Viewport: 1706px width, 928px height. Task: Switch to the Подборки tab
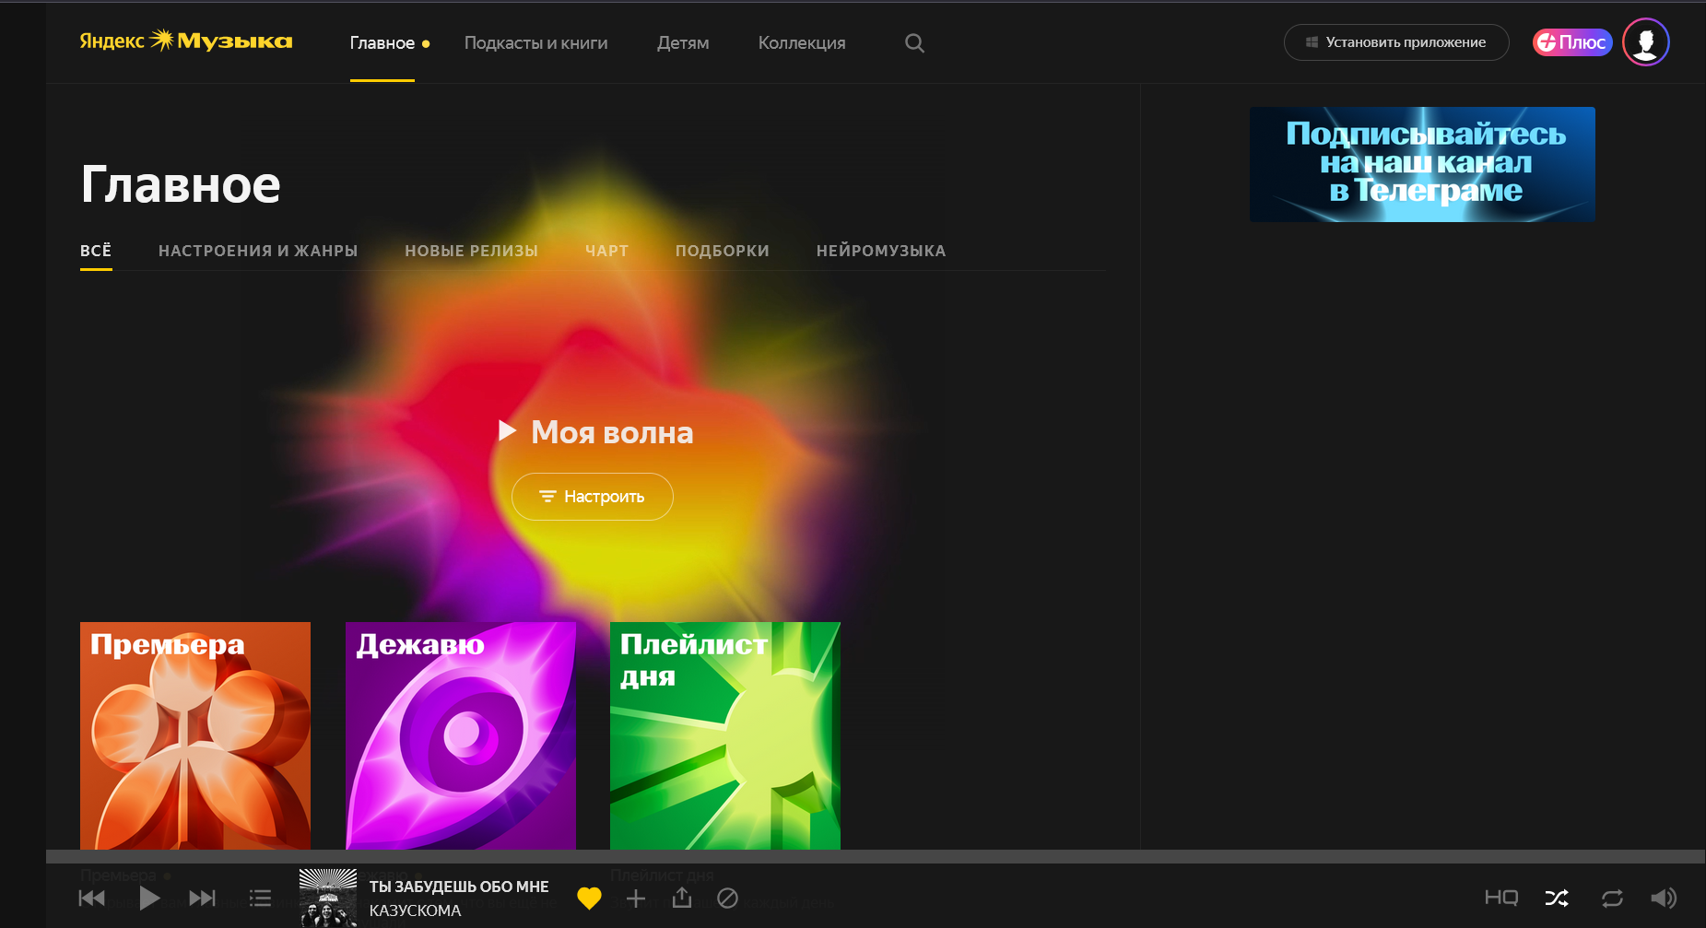[723, 251]
